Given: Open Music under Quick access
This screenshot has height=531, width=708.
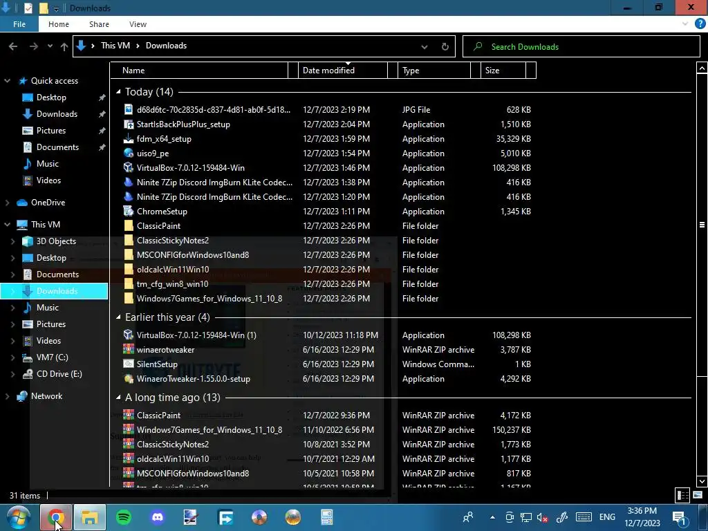Looking at the screenshot, I should [x=48, y=163].
